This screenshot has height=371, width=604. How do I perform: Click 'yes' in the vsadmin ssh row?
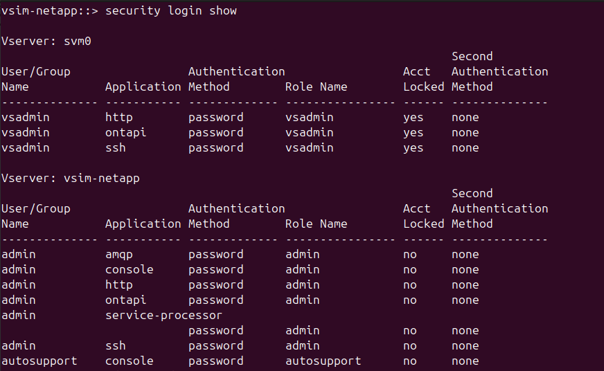[x=414, y=147]
